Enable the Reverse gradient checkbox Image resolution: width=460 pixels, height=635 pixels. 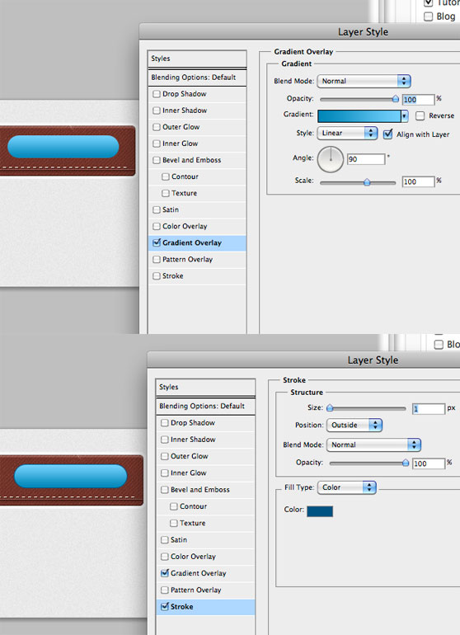tap(420, 115)
